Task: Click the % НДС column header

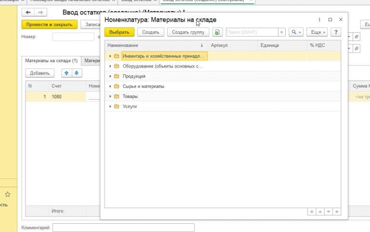Action: click(324, 45)
